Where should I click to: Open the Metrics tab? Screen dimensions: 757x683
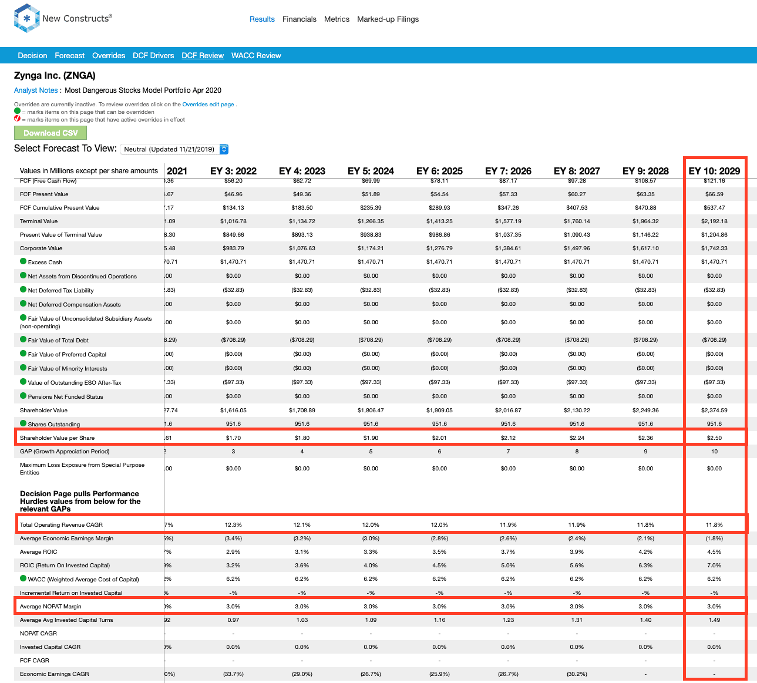click(x=337, y=19)
